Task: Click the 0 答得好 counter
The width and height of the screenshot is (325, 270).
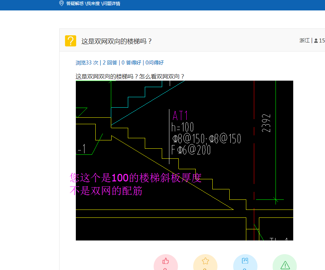Action: [x=131, y=63]
